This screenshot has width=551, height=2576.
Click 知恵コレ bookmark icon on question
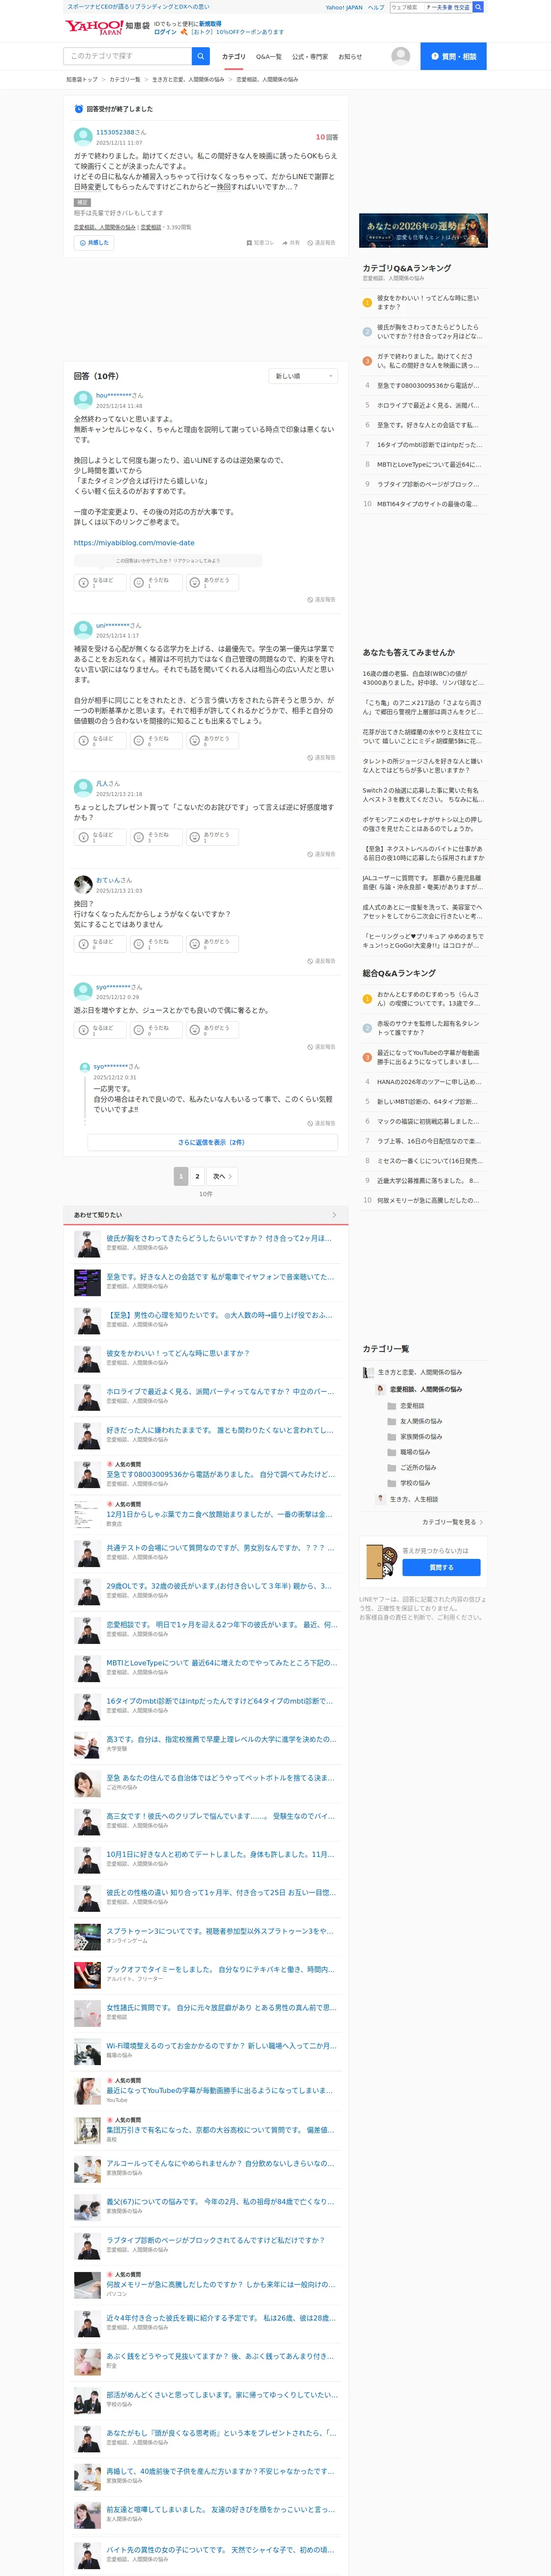pos(260,243)
